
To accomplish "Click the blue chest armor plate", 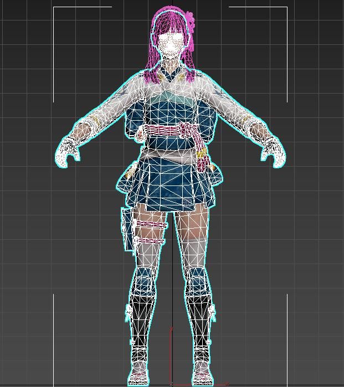I will [x=171, y=112].
